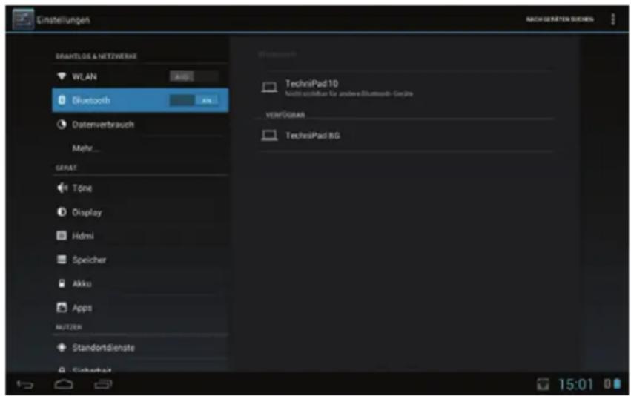Screen dimensions: 631x396
Task: Open Display settings
Action: (140, 212)
